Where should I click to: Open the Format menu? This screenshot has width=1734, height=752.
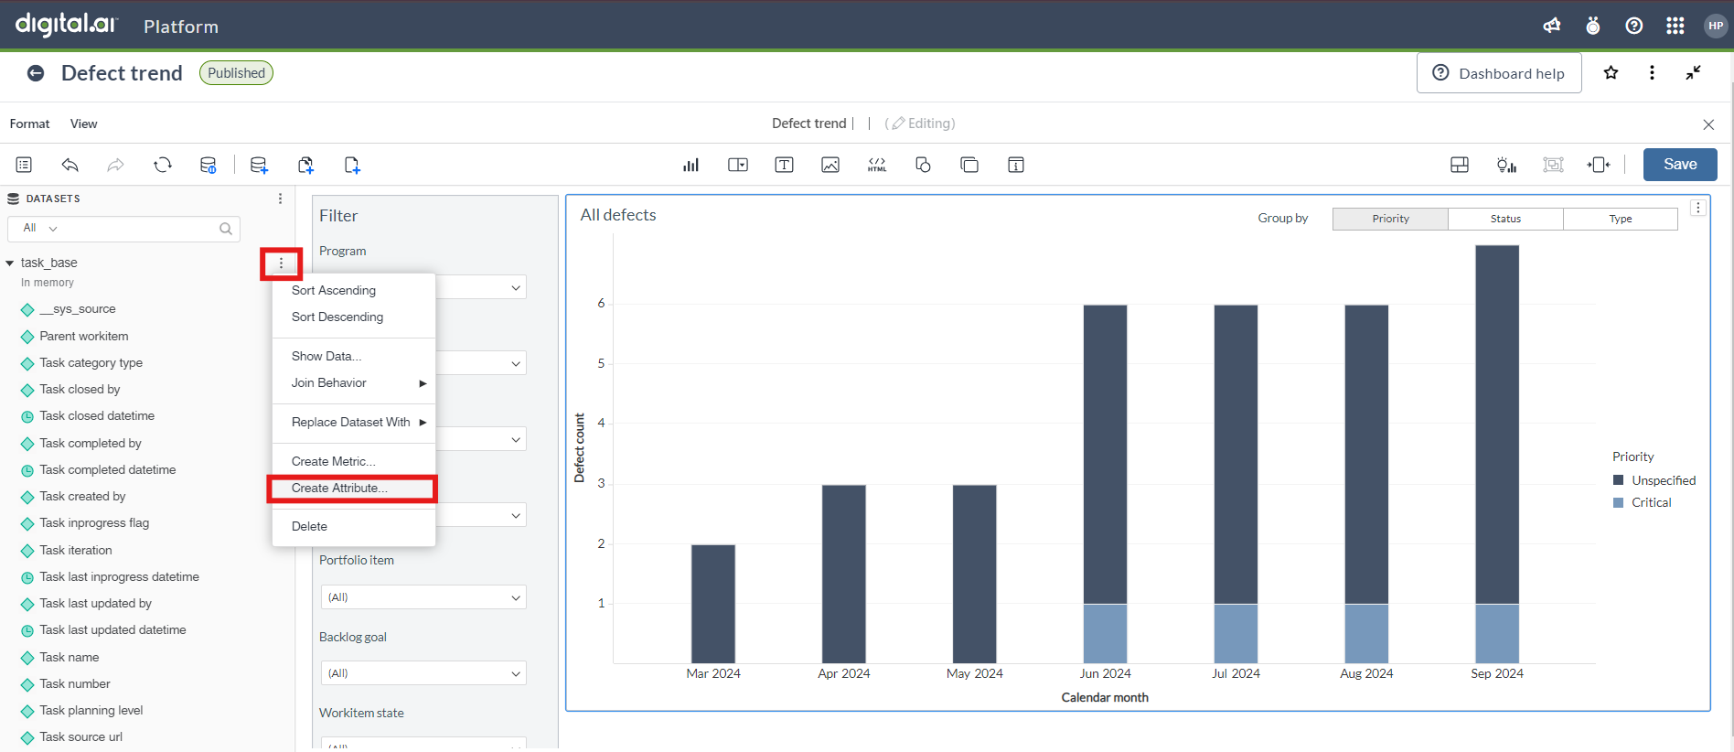pyautogui.click(x=30, y=124)
